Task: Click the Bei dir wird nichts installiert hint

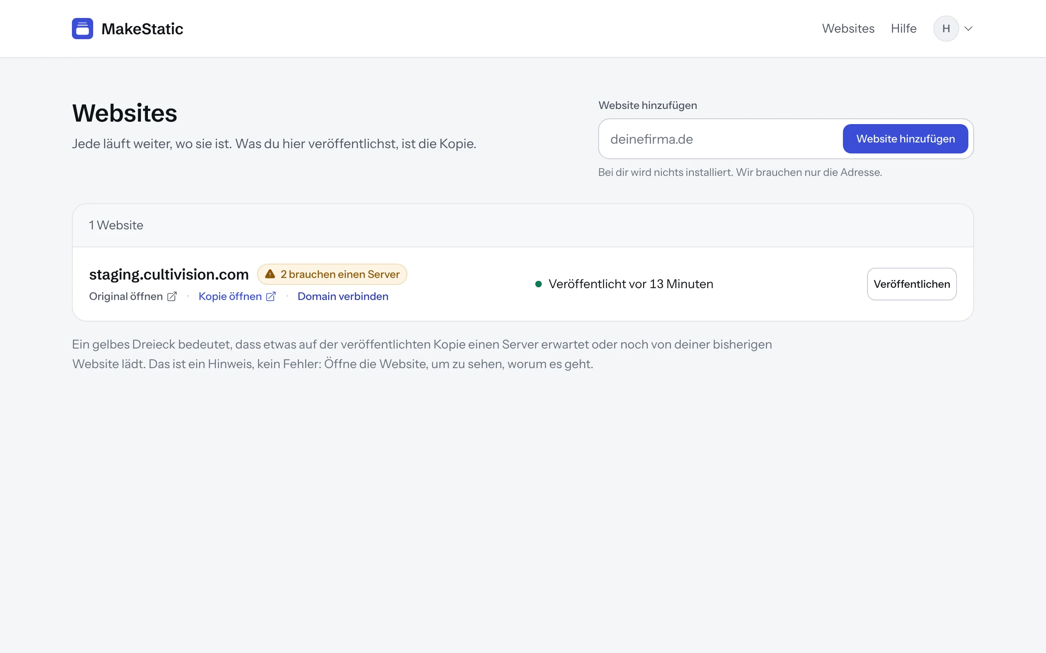Action: coord(740,172)
